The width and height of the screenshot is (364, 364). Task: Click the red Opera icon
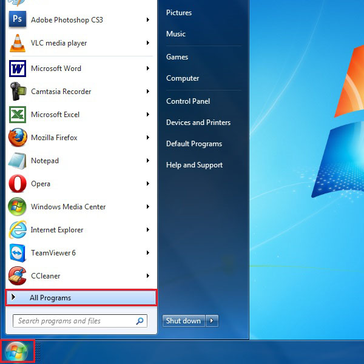(x=18, y=184)
